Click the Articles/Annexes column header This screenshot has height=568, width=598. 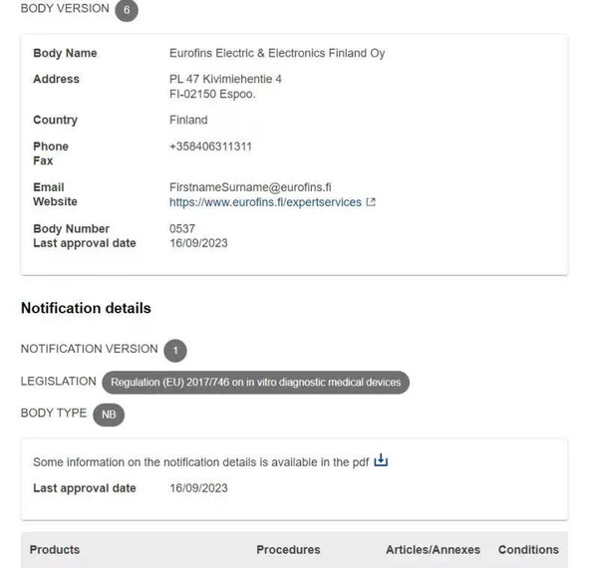tap(433, 550)
